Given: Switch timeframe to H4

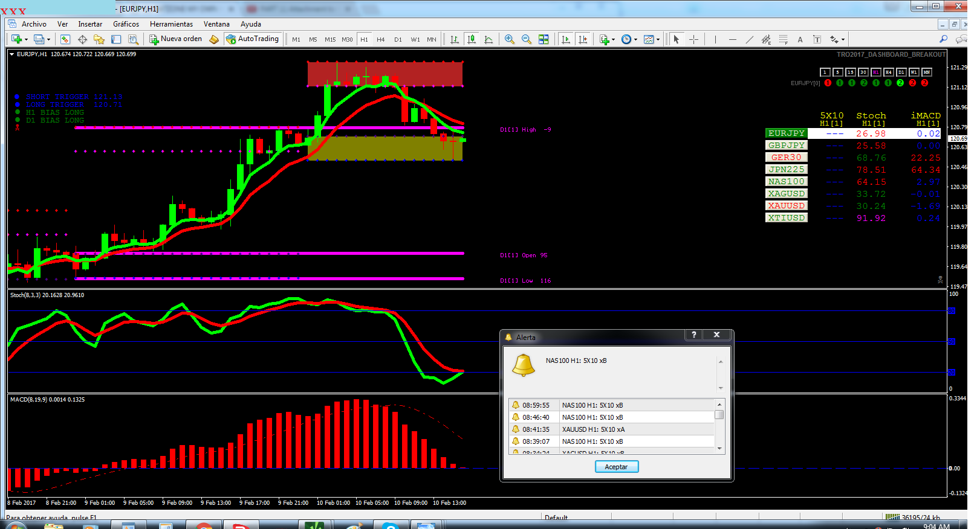Looking at the screenshot, I should point(381,39).
